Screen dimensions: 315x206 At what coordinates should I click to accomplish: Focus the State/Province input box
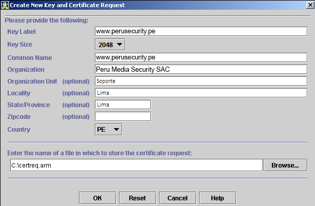pos(123,105)
